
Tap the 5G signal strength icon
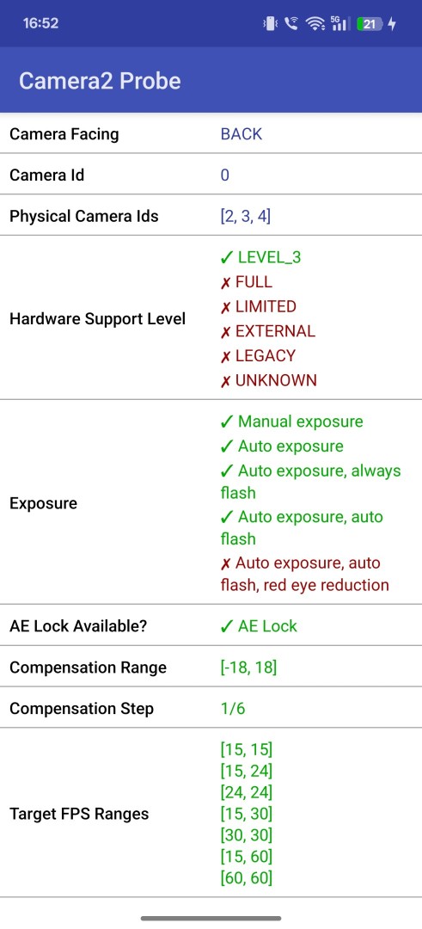[x=339, y=24]
